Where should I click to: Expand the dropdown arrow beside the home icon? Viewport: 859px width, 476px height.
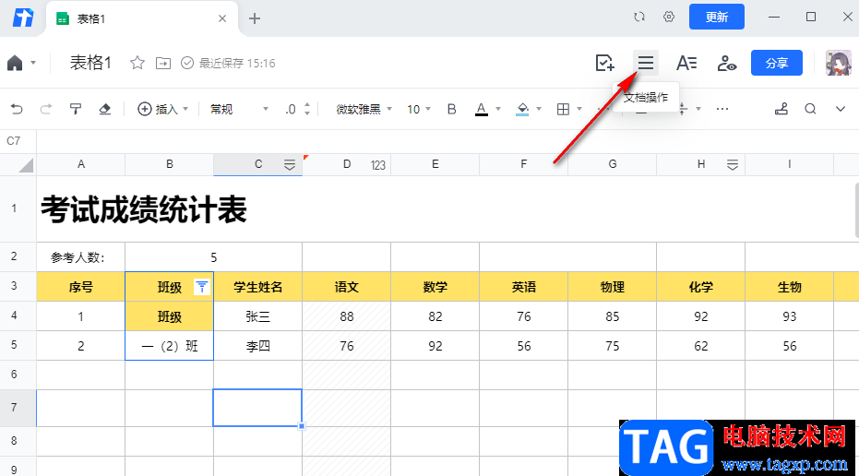(x=33, y=63)
